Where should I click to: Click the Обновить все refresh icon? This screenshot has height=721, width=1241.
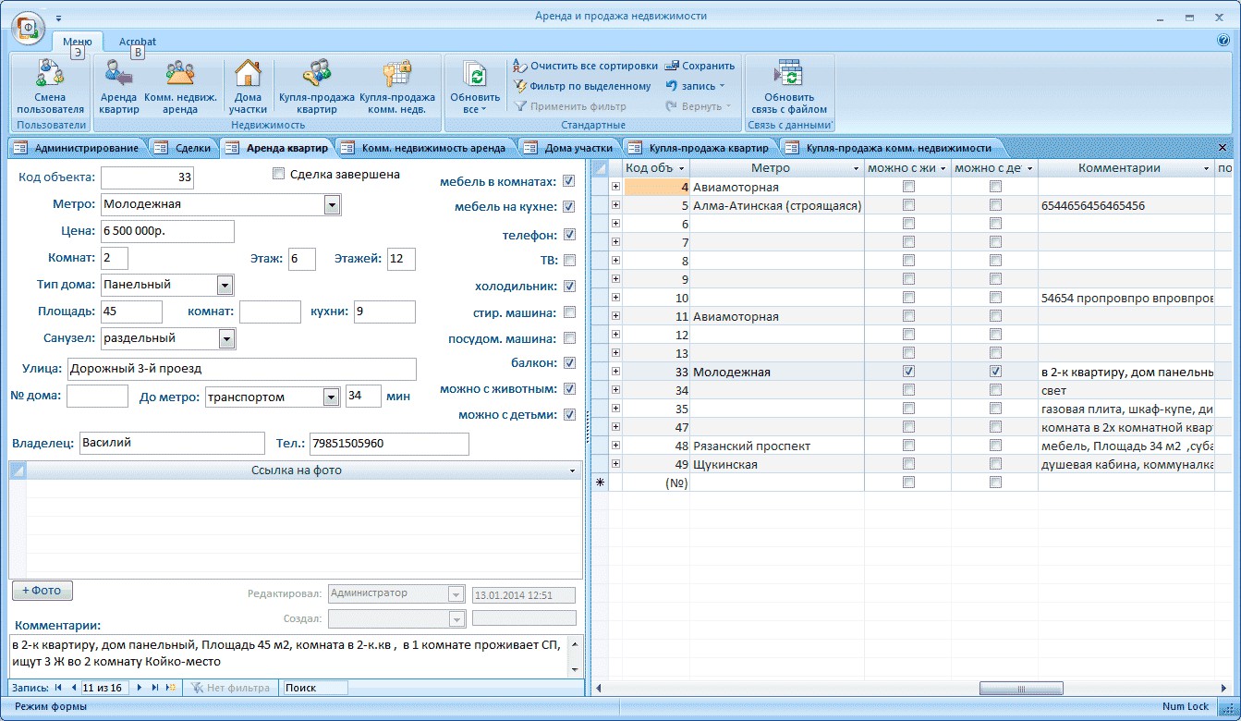click(x=475, y=76)
